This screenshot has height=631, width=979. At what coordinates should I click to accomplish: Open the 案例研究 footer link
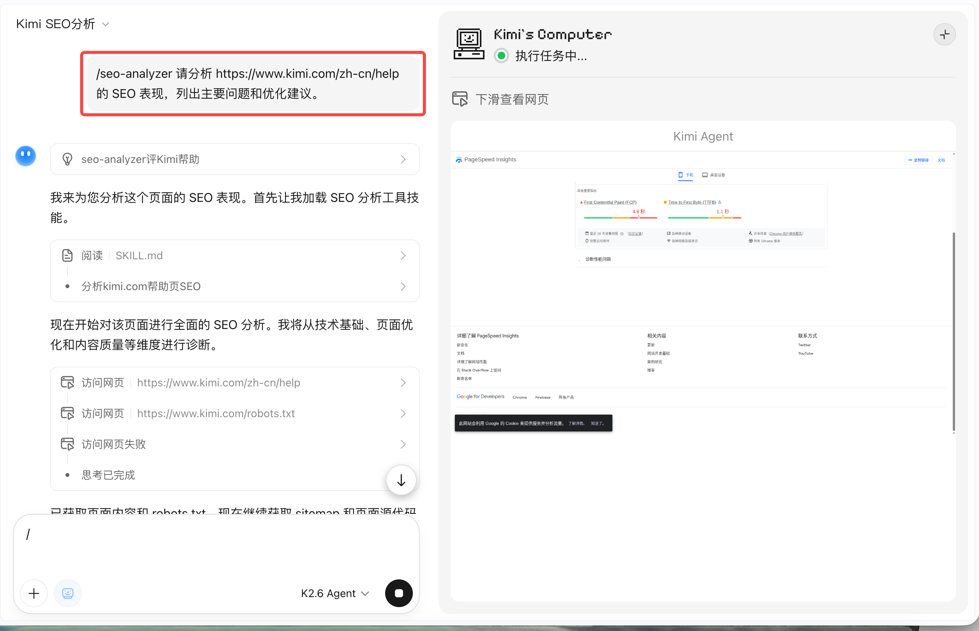point(654,362)
